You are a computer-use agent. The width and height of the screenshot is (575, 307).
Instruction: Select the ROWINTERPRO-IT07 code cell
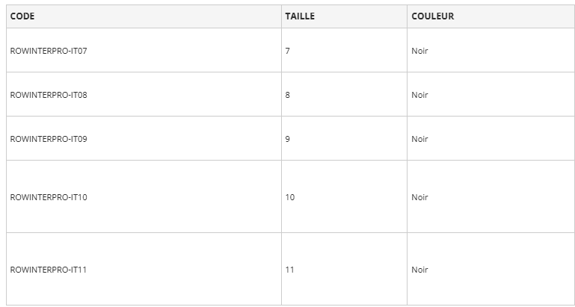[49, 51]
